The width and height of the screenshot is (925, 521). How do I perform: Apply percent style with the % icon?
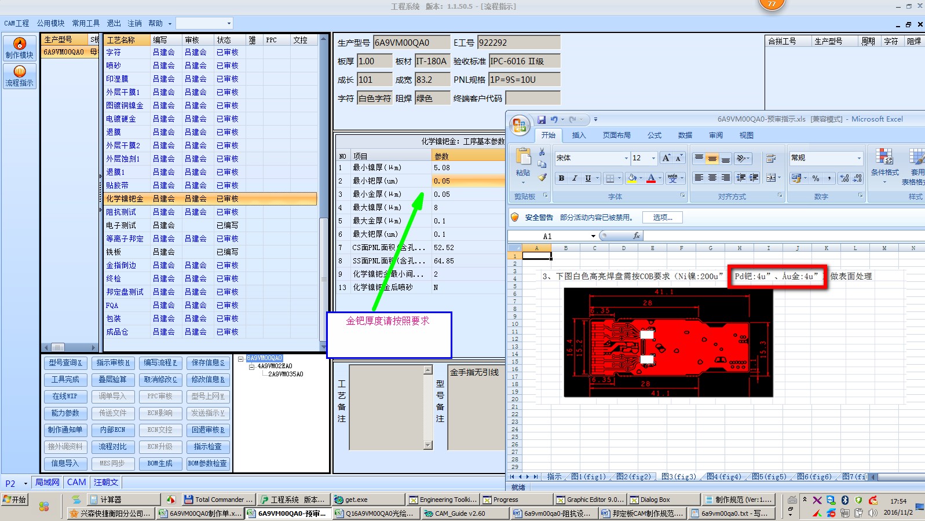click(x=816, y=178)
